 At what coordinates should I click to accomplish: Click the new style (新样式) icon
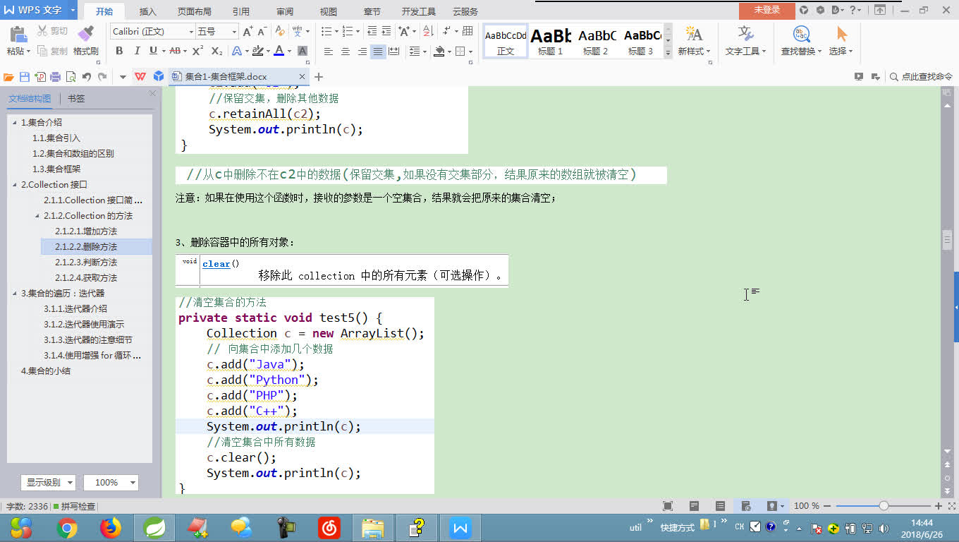pyautogui.click(x=694, y=34)
